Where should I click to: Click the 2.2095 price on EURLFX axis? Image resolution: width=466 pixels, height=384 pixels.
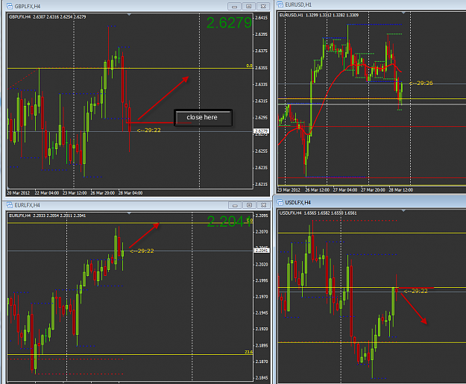click(x=262, y=215)
